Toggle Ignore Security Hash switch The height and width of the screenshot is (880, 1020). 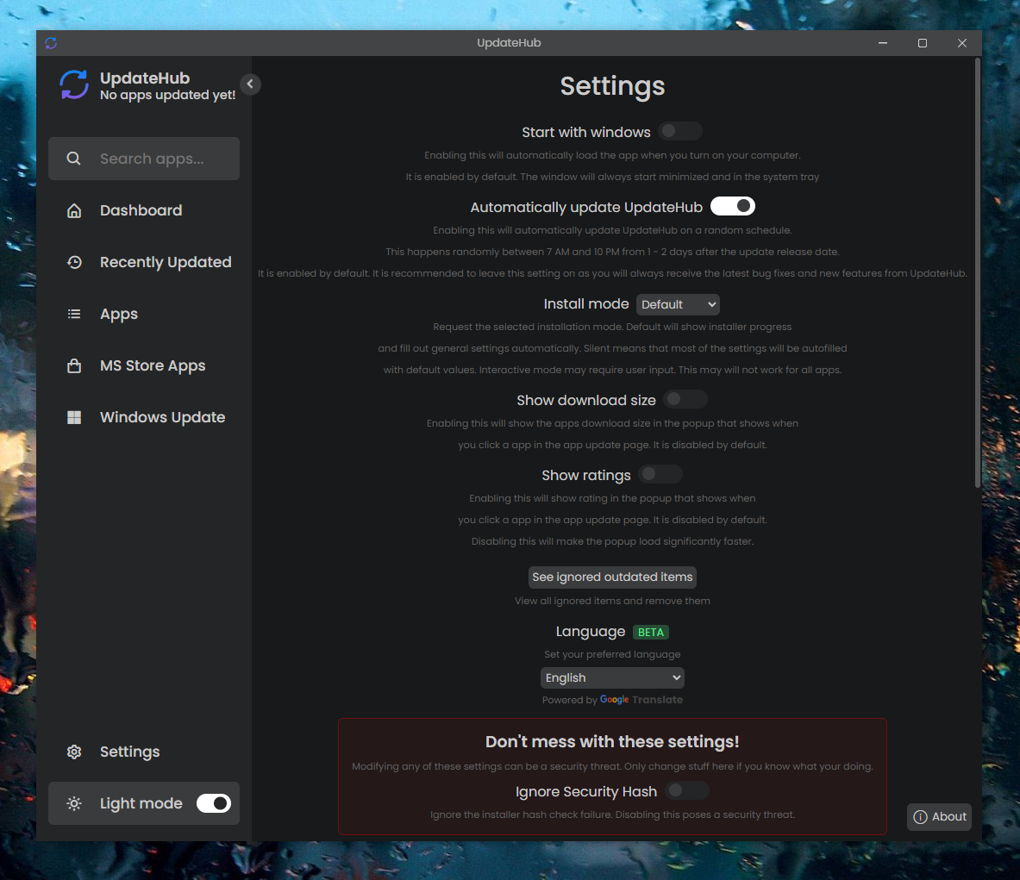coord(687,790)
